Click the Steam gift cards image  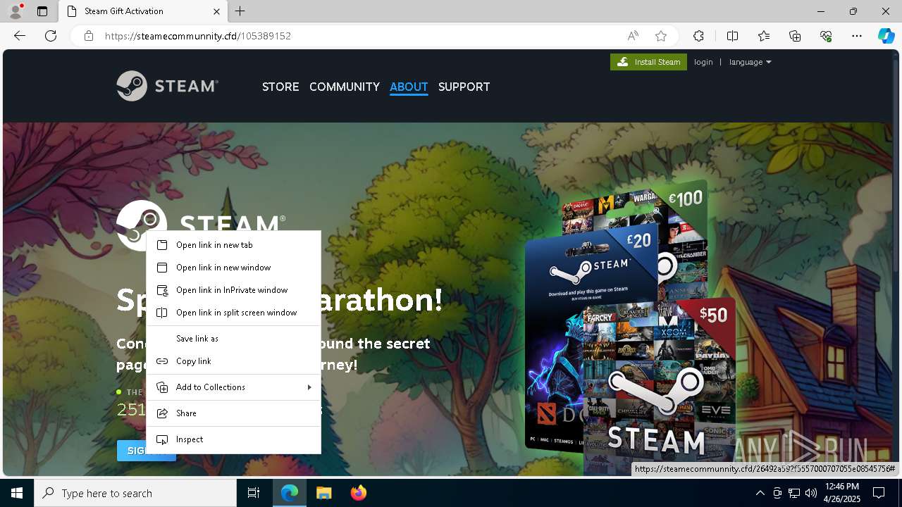[x=630, y=327]
